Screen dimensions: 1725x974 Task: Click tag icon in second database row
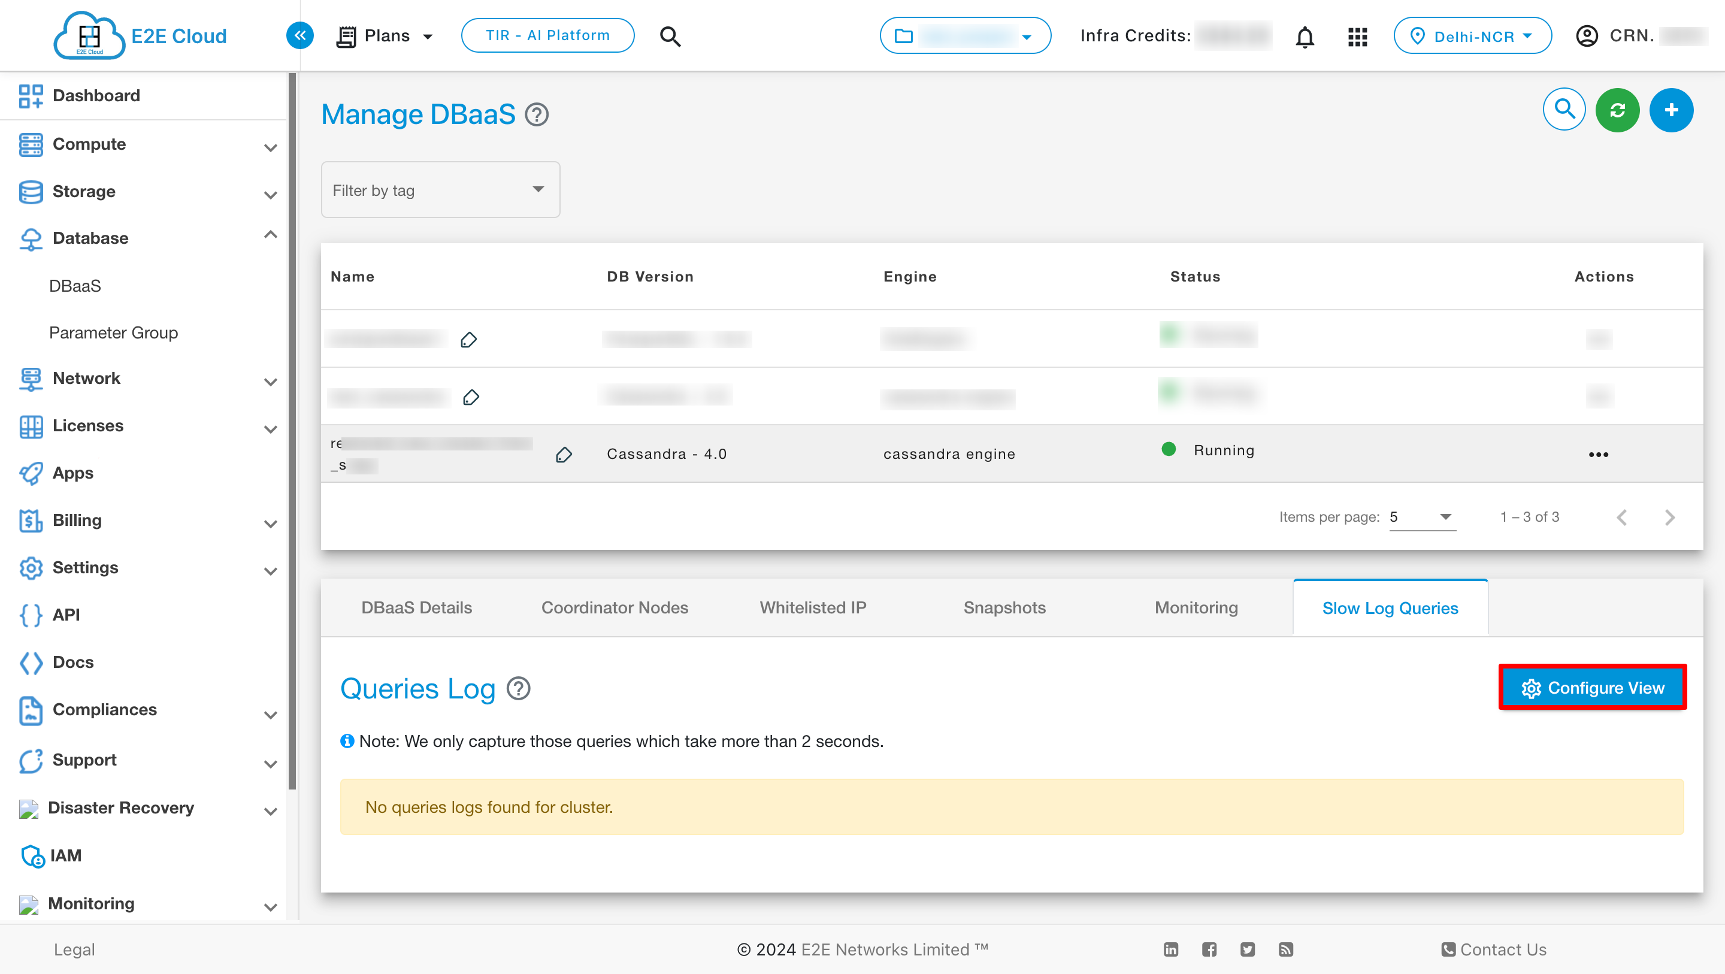(x=471, y=397)
